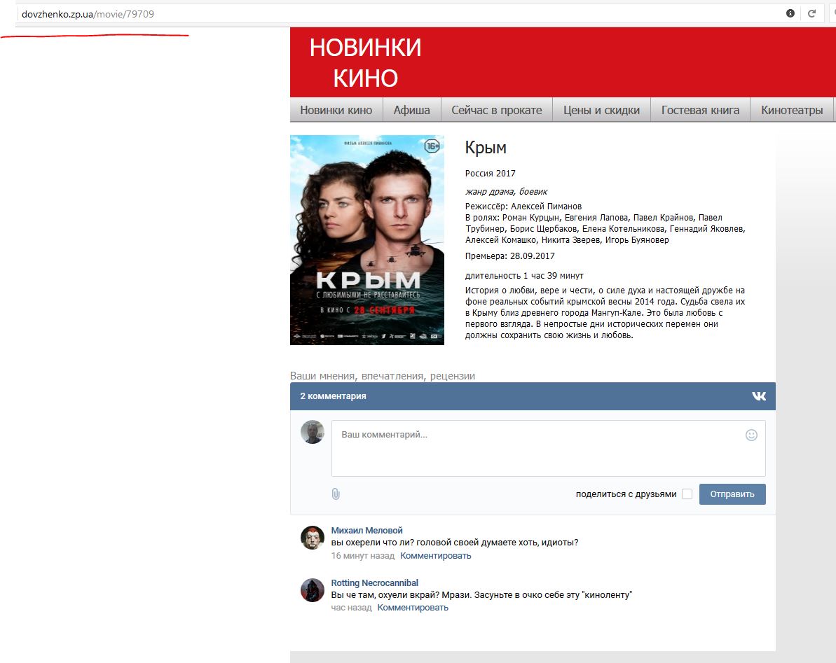Click the 'час назад' timestamp
This screenshot has height=663, width=836.
[x=351, y=608]
